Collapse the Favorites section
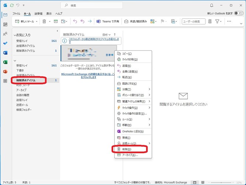Screen dimensions: 246x185 tap(15, 35)
